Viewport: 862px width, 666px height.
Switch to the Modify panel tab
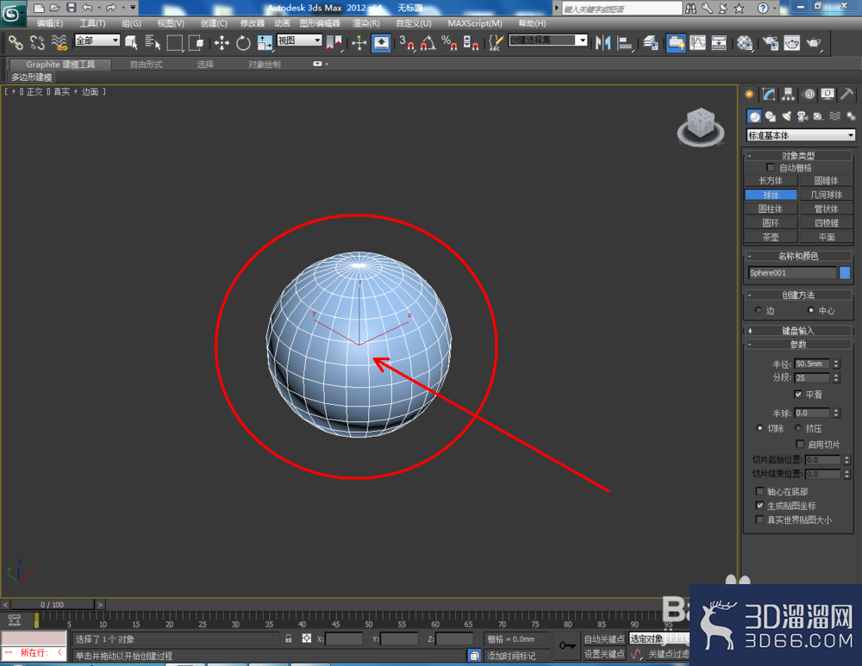pos(769,95)
